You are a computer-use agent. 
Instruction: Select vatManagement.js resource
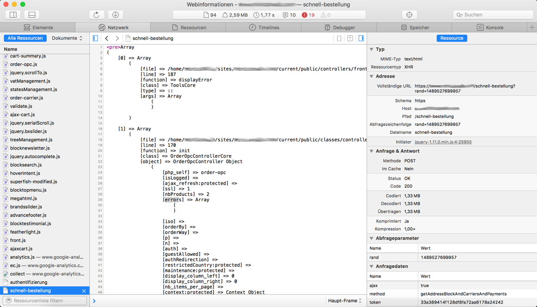tap(45, 81)
